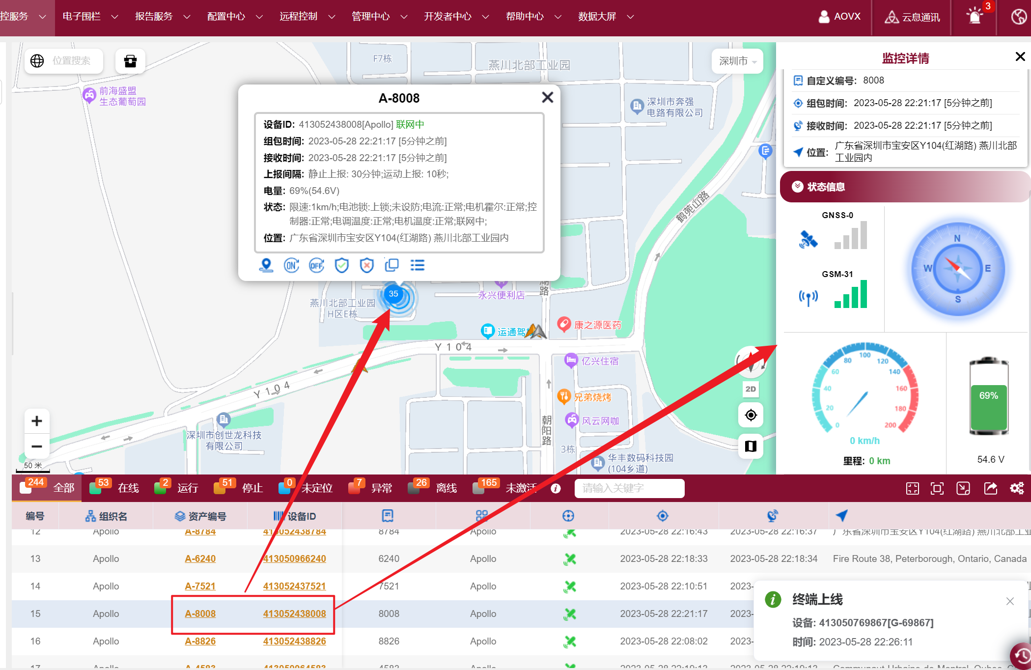1031x670 pixels.
Task: Toggle the 2D map view button
Action: pyautogui.click(x=751, y=389)
